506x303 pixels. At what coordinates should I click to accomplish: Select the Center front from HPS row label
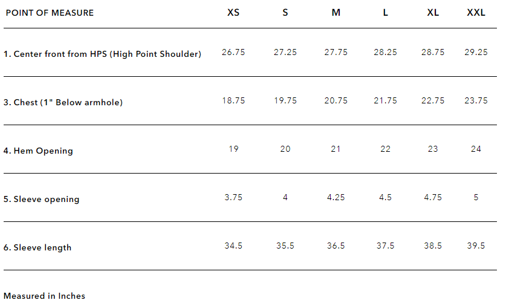pos(102,54)
